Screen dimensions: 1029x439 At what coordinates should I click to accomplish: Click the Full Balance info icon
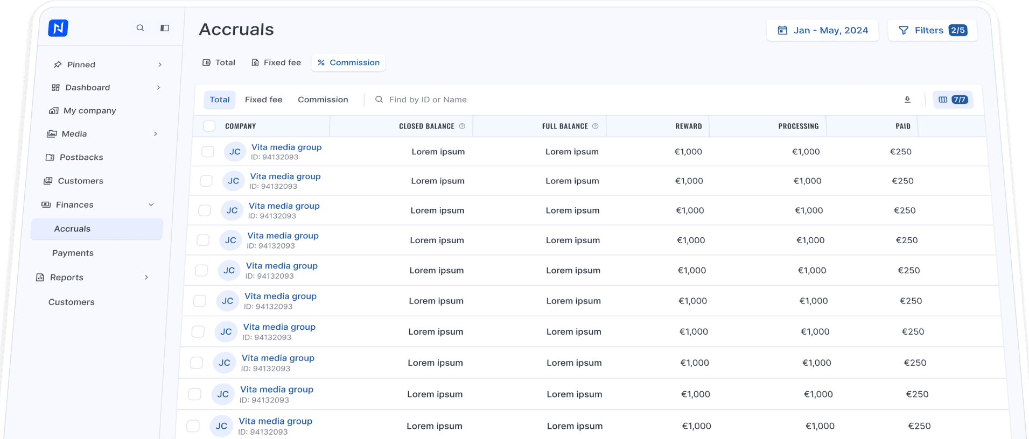595,126
